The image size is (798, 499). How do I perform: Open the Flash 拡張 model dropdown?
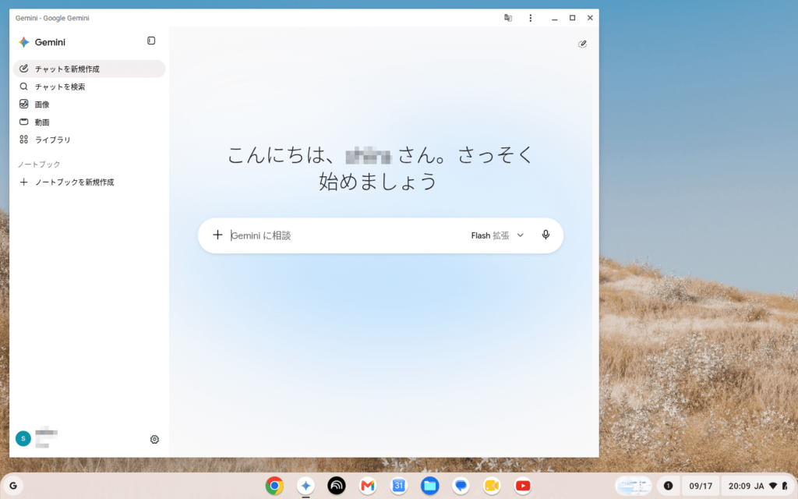click(497, 235)
